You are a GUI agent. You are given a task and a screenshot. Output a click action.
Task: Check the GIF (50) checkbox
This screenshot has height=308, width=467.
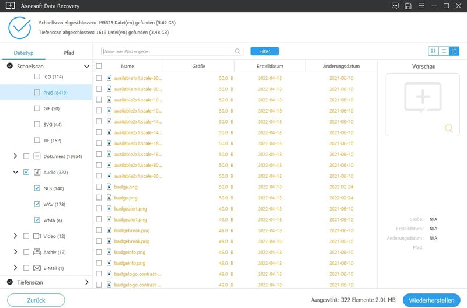pos(38,108)
